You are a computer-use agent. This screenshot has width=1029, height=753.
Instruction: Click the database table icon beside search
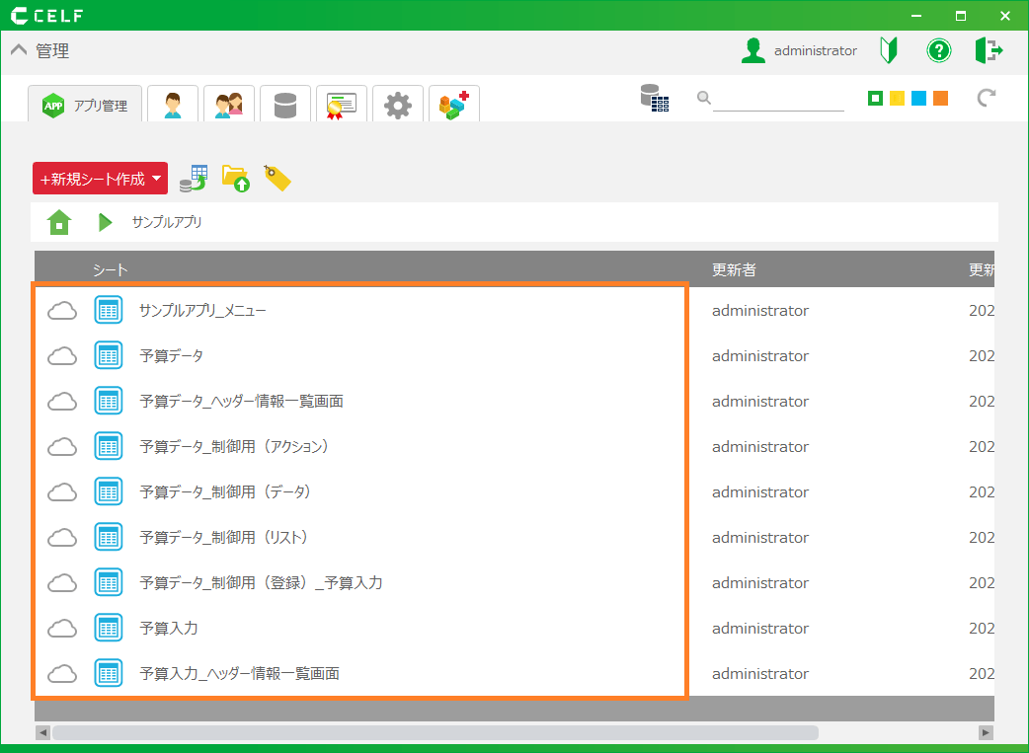654,98
